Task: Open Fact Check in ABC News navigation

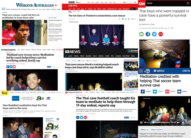Action: pyautogui.click(x=126, y=56)
